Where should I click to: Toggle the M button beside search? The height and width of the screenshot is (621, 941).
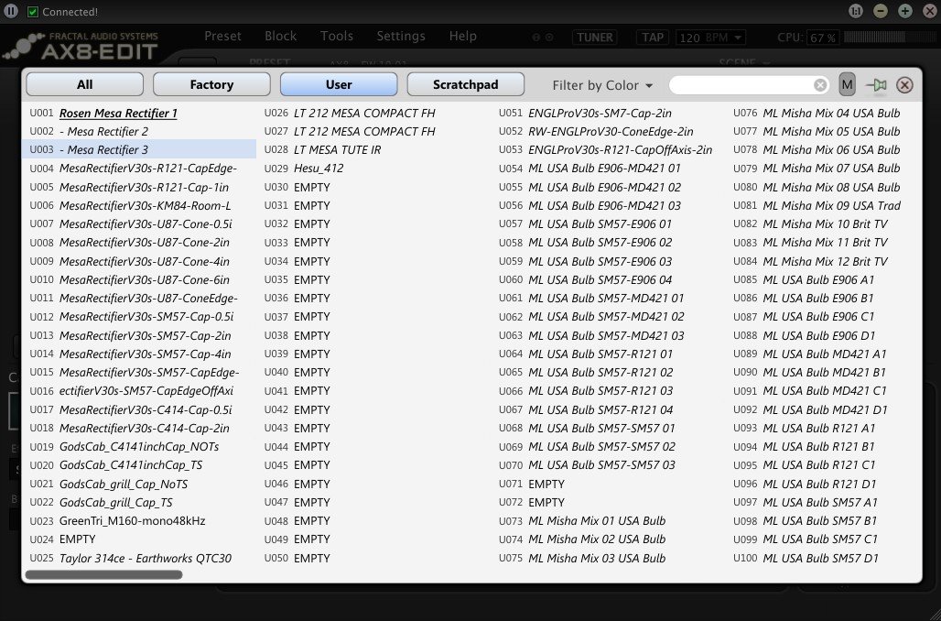tap(847, 84)
